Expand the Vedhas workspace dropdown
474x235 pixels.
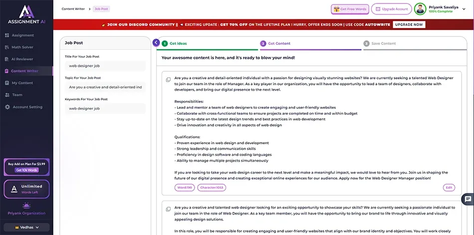coord(26,227)
